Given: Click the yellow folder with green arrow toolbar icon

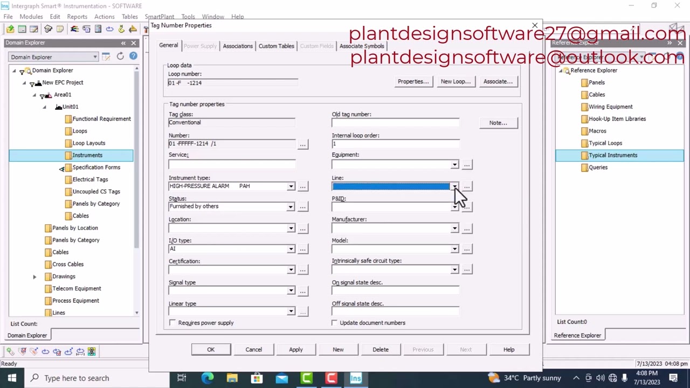Looking at the screenshot, I should click(x=10, y=29).
